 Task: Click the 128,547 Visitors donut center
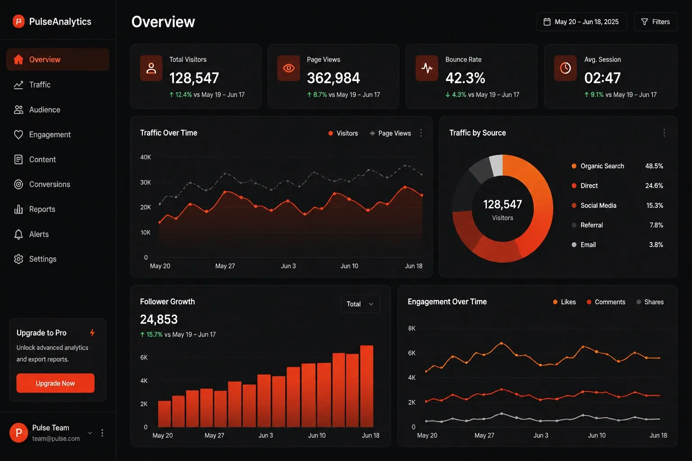(502, 209)
